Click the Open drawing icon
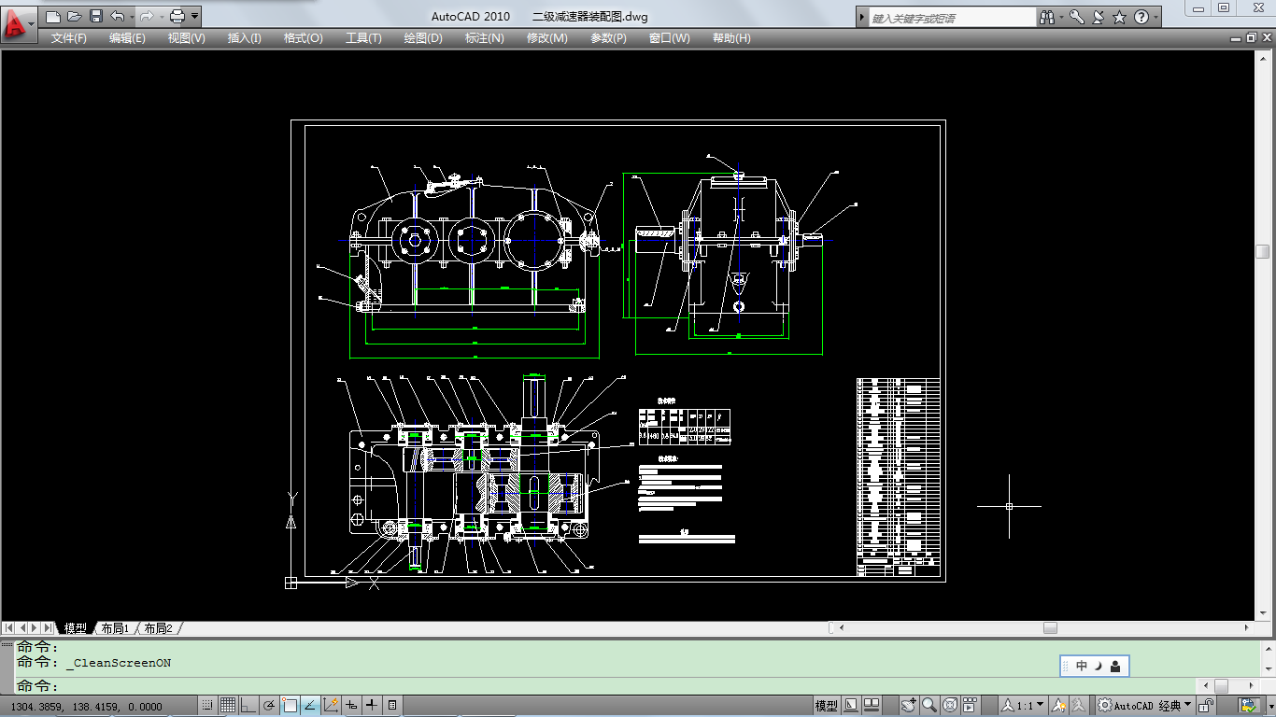The height and width of the screenshot is (717, 1276). coord(74,16)
